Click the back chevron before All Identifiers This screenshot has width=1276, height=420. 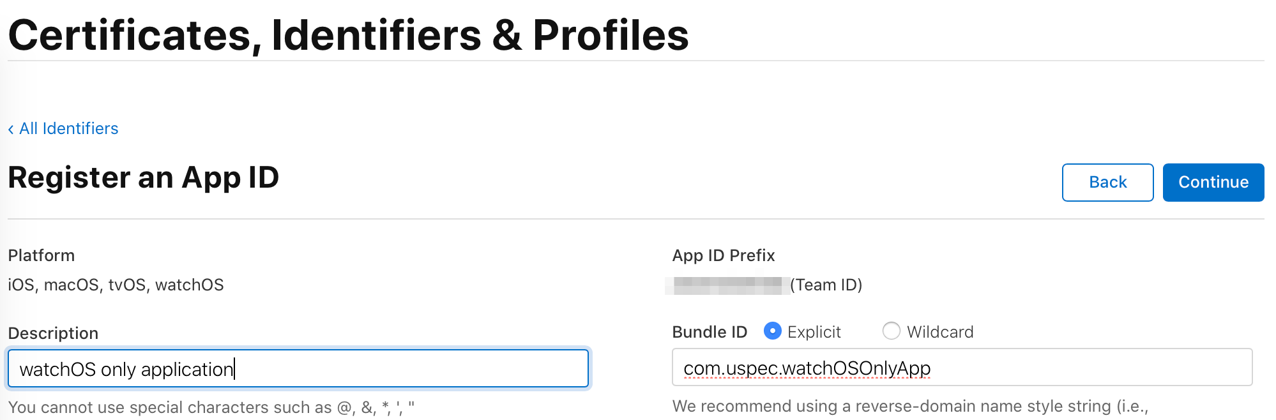11,130
